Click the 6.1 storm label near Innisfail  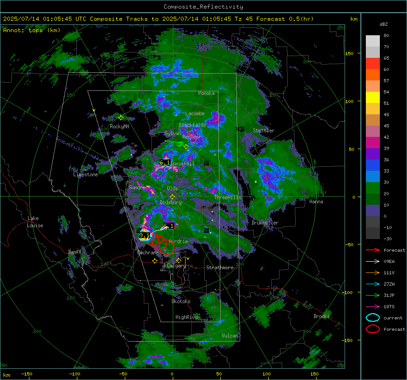point(165,163)
